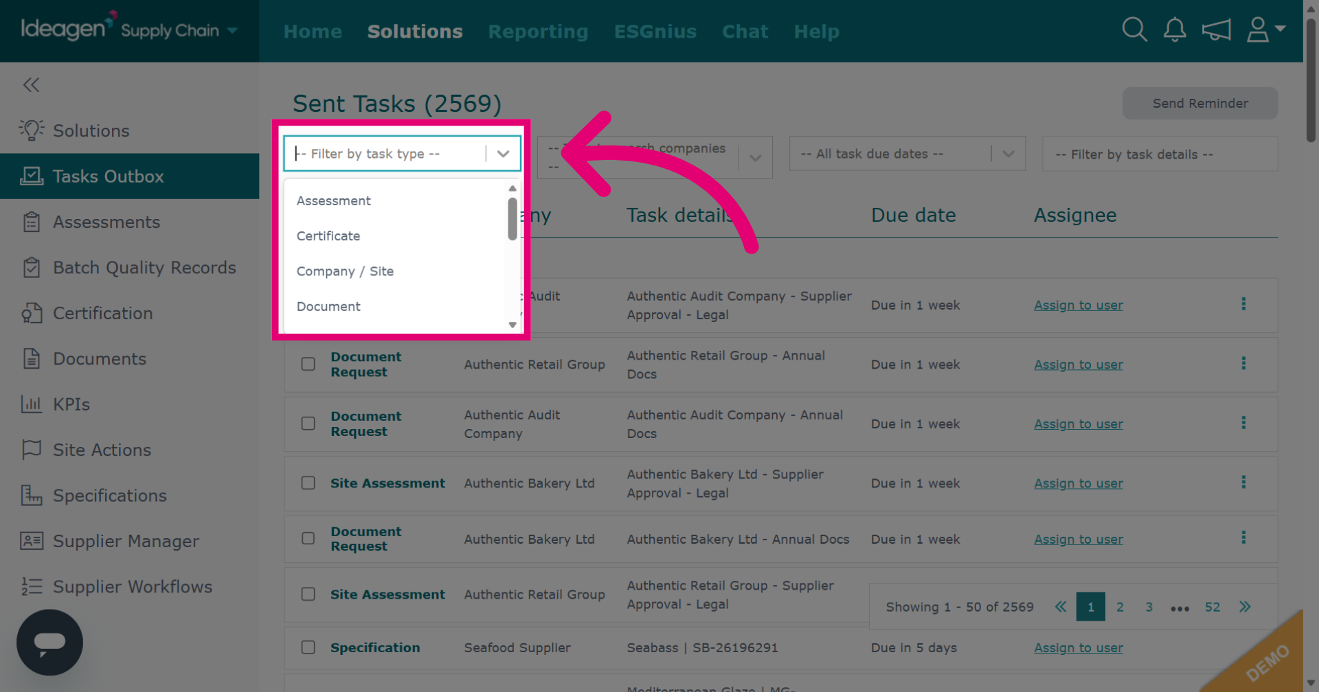Click the Send Reminder button
The image size is (1319, 692).
pyautogui.click(x=1200, y=103)
